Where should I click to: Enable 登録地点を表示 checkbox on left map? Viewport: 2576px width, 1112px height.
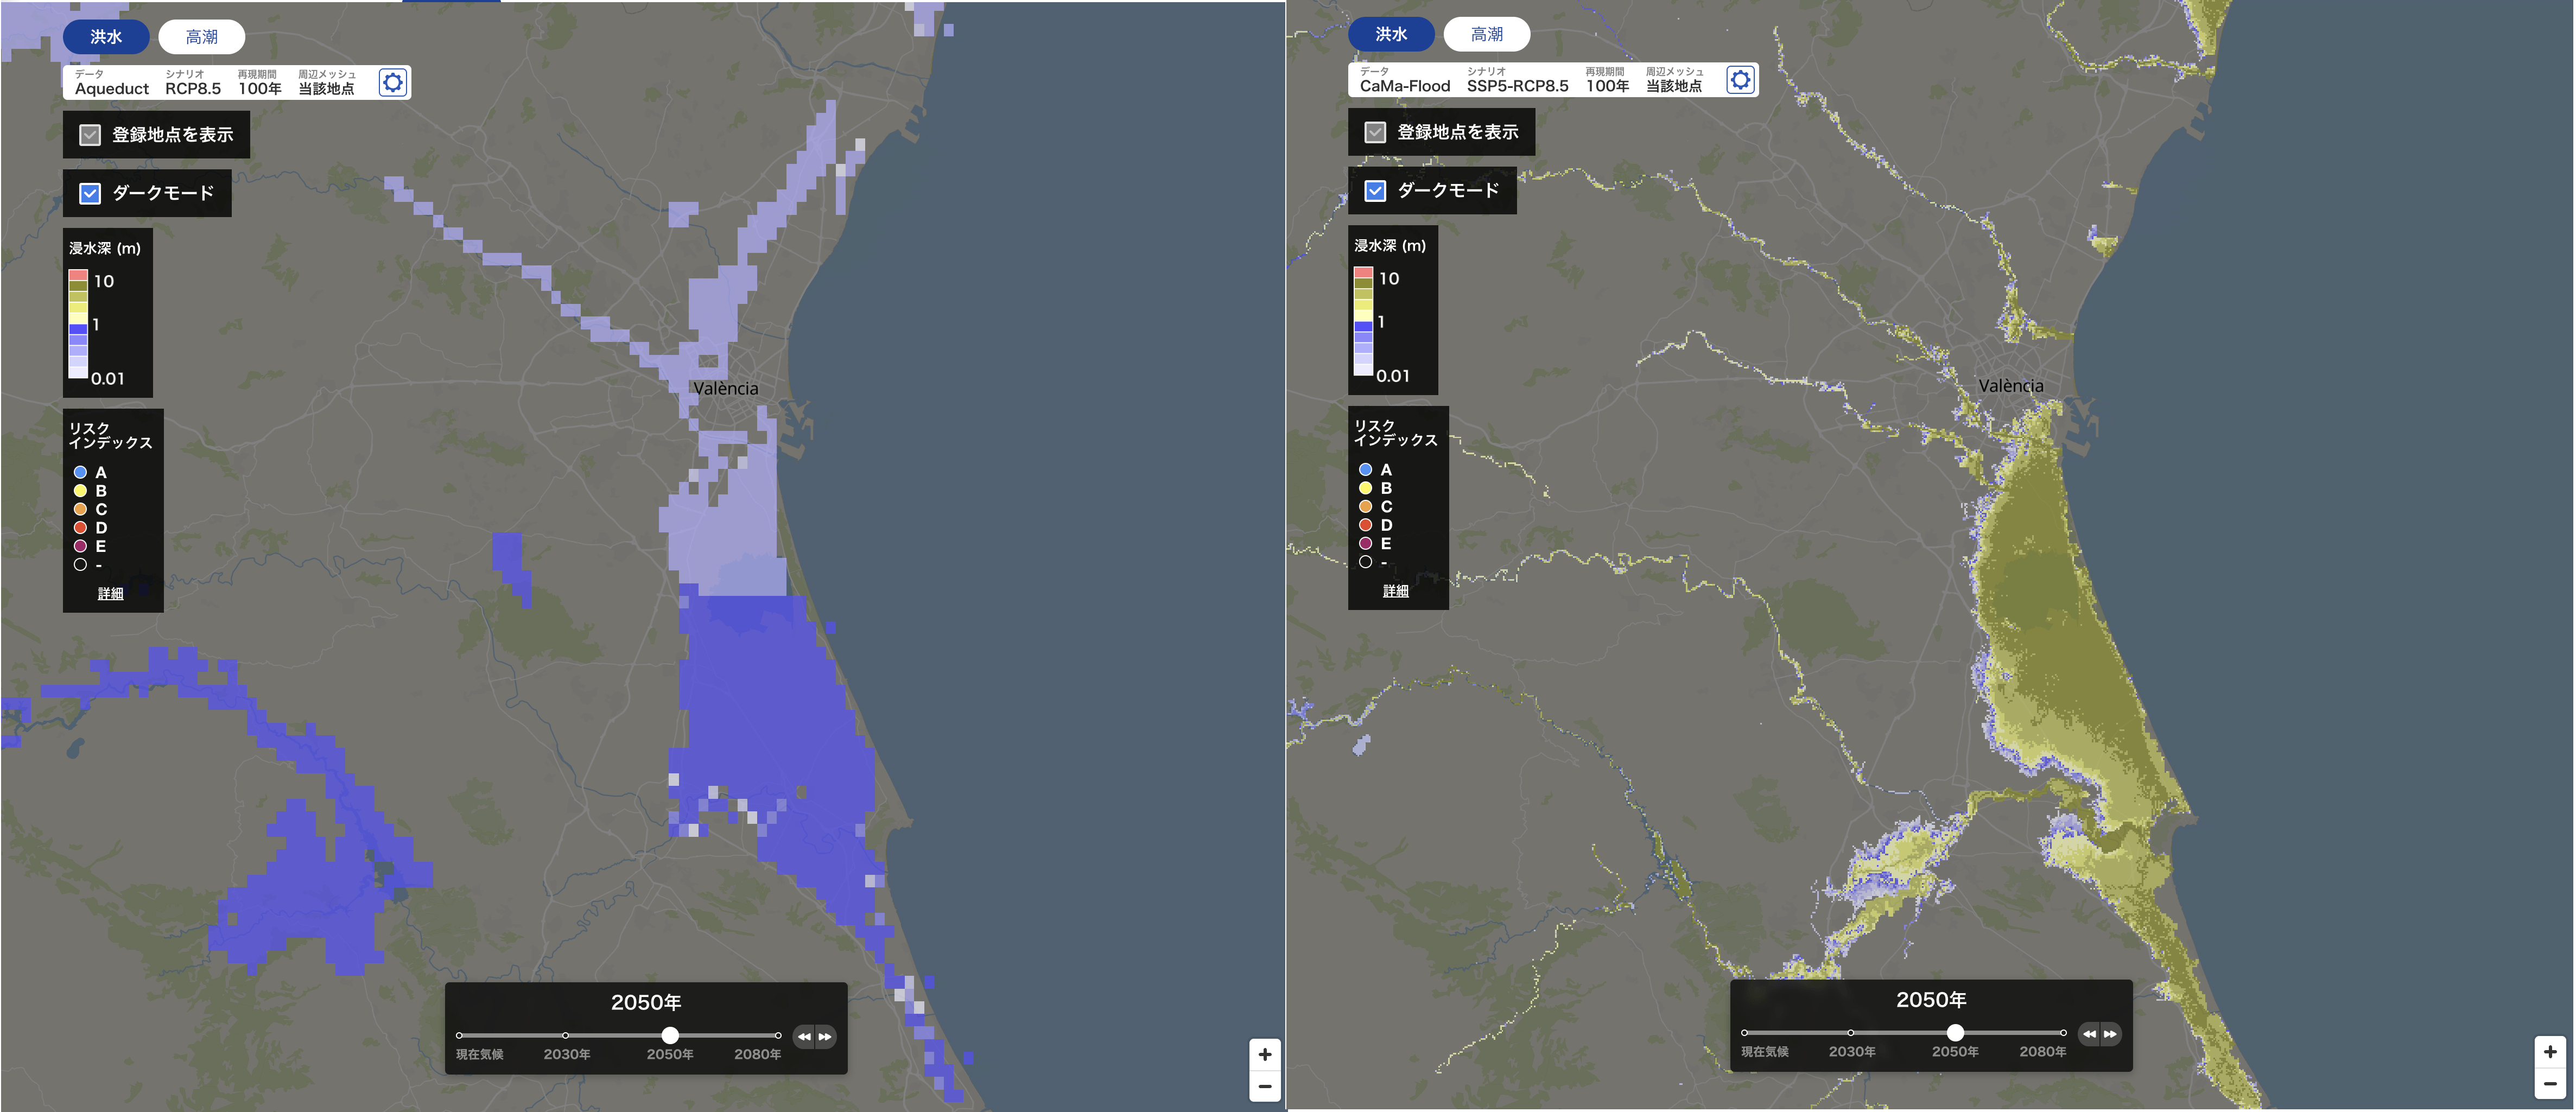(x=90, y=135)
